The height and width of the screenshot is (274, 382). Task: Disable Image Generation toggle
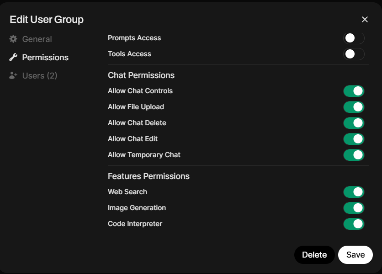click(354, 208)
